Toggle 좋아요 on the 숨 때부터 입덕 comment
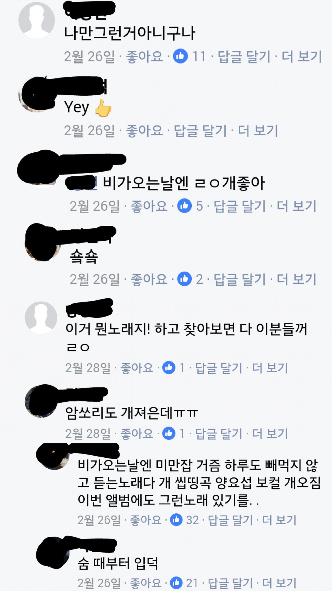 146,583
